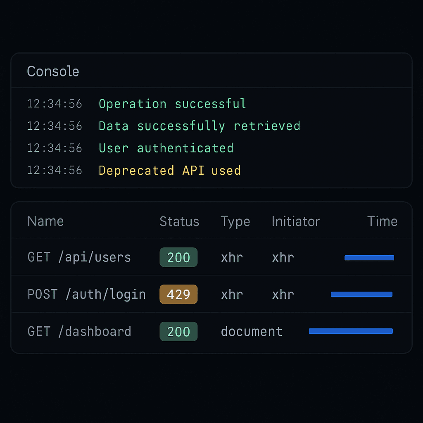This screenshot has width=423, height=423.
Task: Click the xhr initiator of POST /auth/login
Action: 283,294
